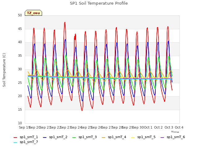Click the purple sp1_smT_6 legend swatch
Screen dimensions: 198x148
(x=162, y=138)
